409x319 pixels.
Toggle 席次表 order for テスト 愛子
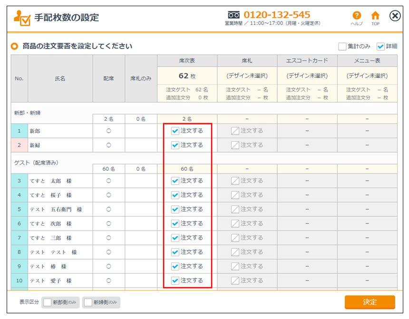click(175, 280)
